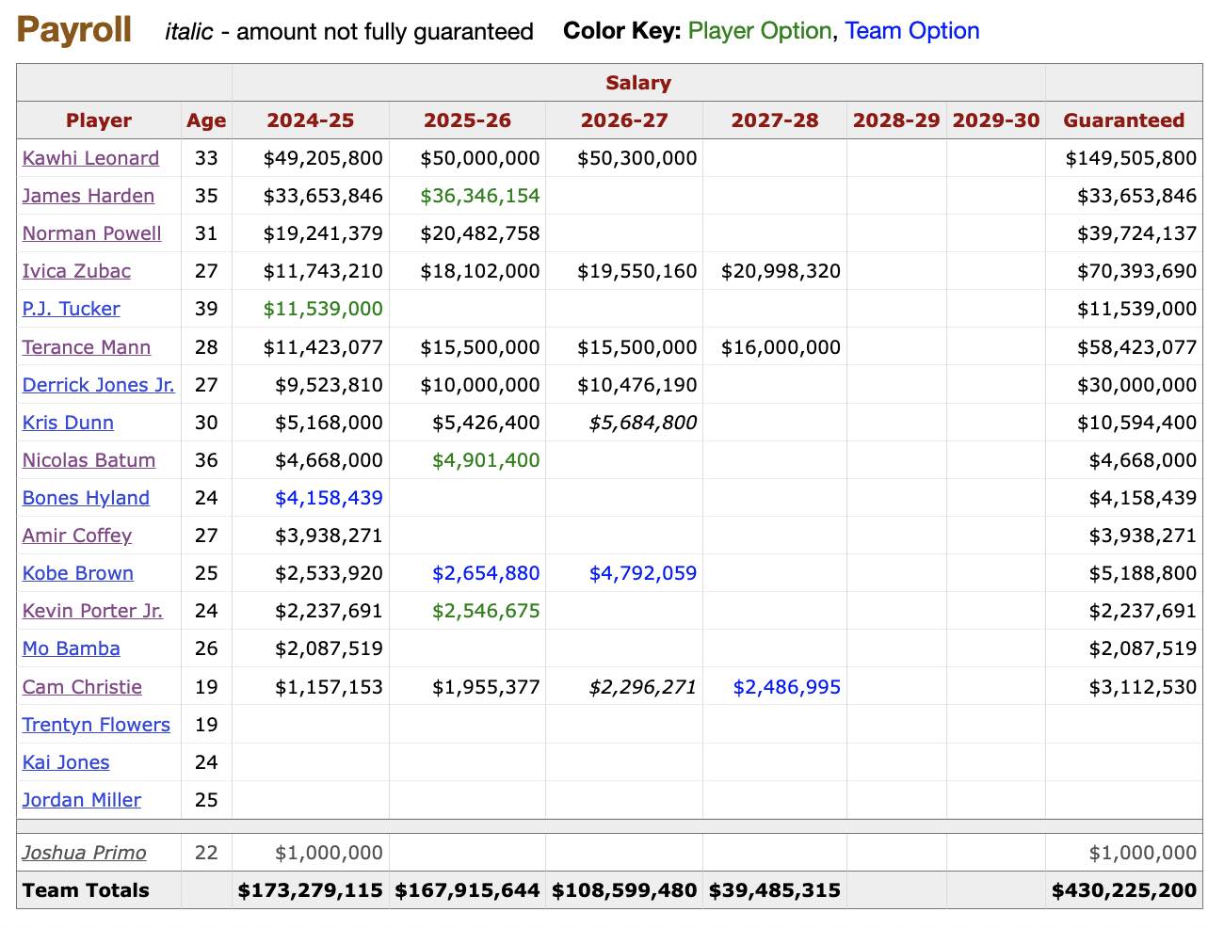Click the Norman Powell link

coord(92,233)
